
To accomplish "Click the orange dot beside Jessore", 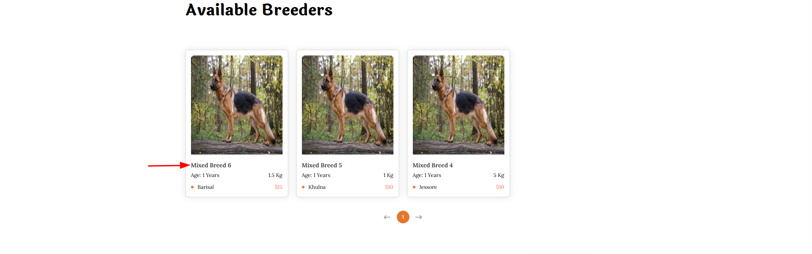I will [x=414, y=187].
